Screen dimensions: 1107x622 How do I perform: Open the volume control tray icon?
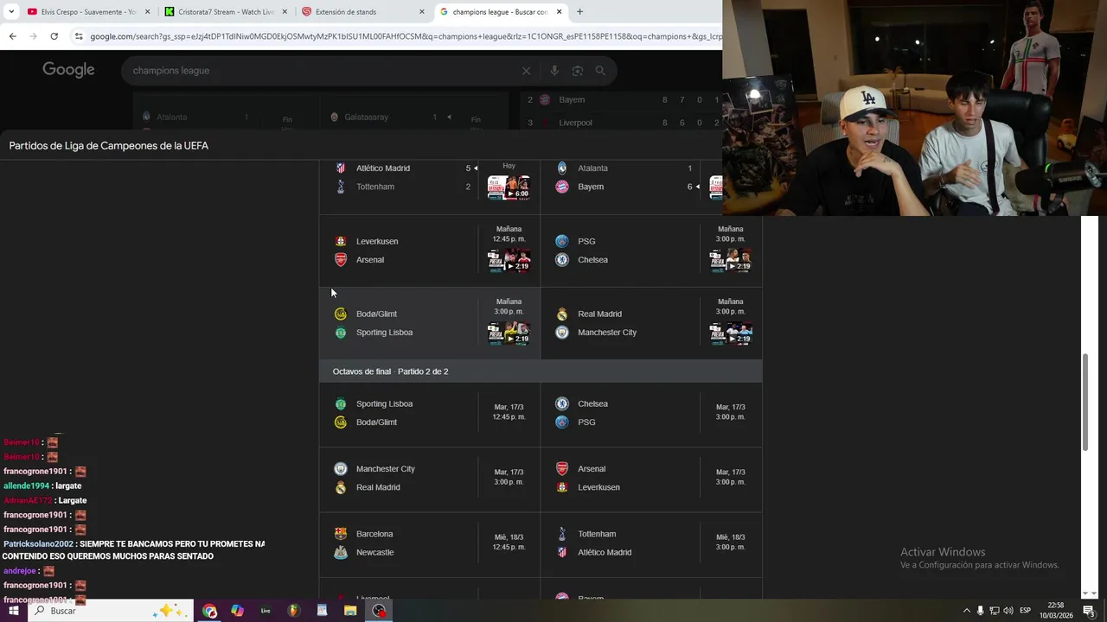(1008, 611)
